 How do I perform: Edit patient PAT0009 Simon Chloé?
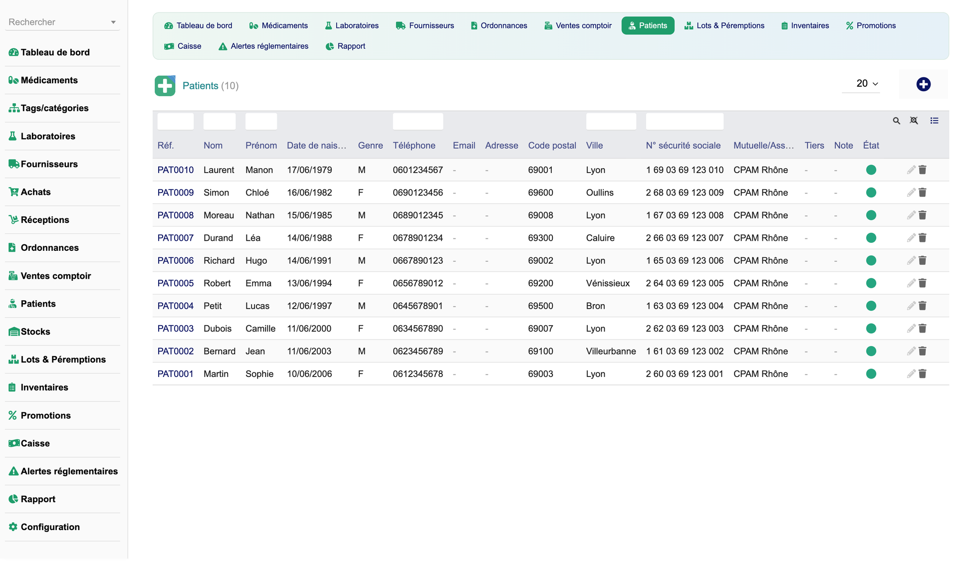coord(911,192)
